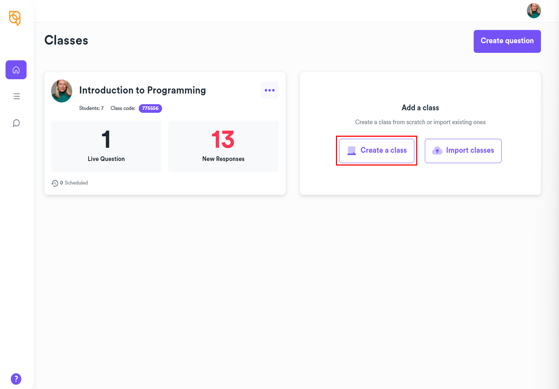Image resolution: width=559 pixels, height=389 pixels.
Task: Open the chat bubble sidebar icon
Action: coord(16,123)
